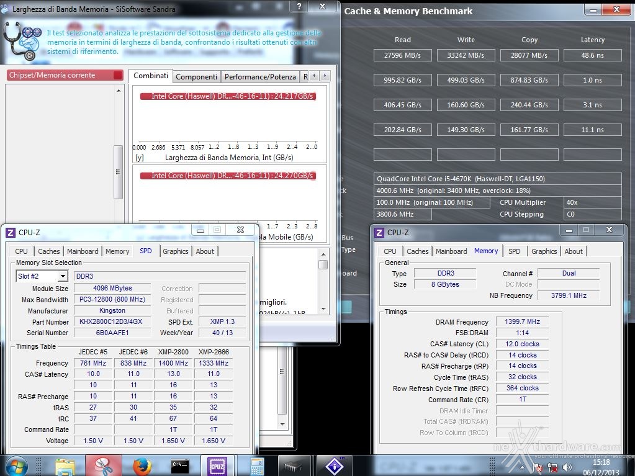Viewport: 635px width, 476px height.
Task: Open About tab in Memory CPU-Z window
Action: 574,251
